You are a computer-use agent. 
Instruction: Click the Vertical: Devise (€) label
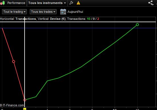pyautogui.click(x=51, y=19)
